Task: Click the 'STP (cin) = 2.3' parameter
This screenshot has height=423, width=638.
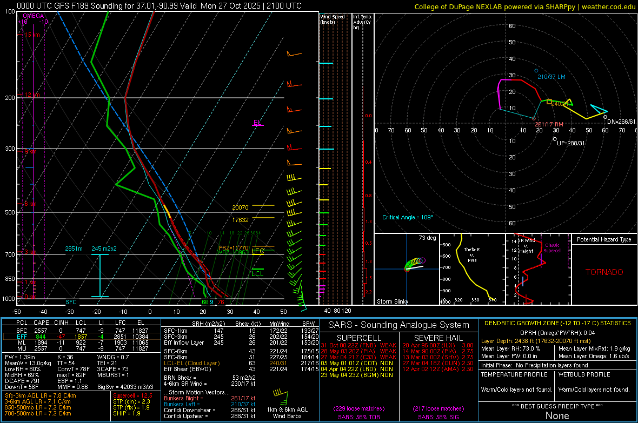Action: point(131,401)
